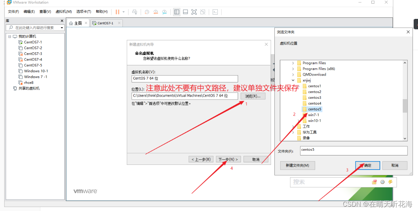The image size is (418, 211).
Task: Open the 帮助(H) menu
Action: point(101,12)
